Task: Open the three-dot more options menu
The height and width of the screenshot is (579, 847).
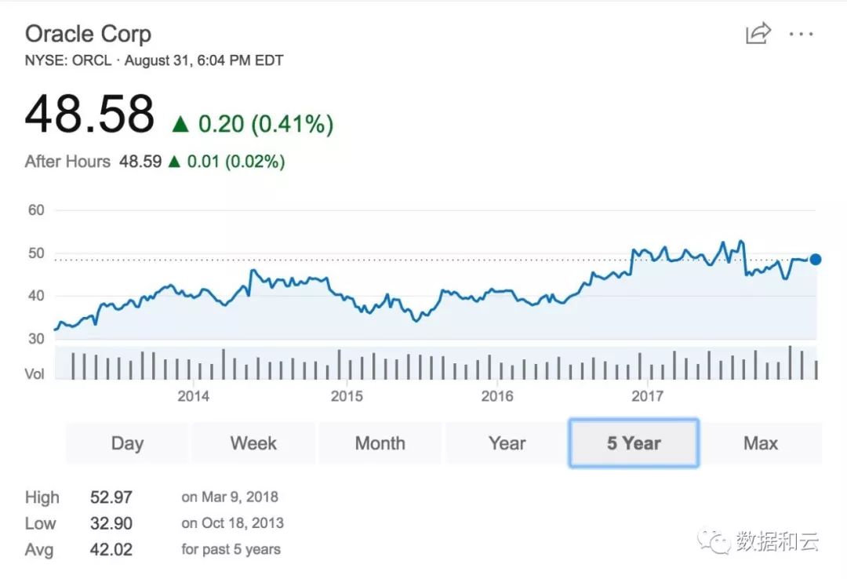Action: tap(802, 35)
